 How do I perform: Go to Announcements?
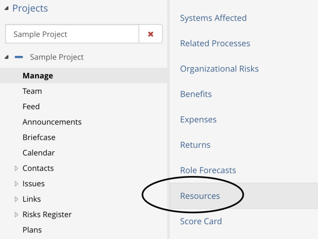tap(52, 122)
